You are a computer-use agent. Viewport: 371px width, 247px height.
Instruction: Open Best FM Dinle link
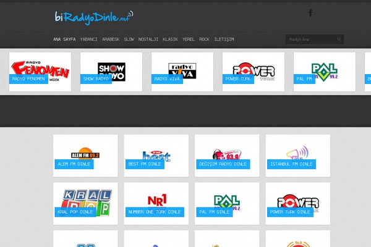pos(145,164)
